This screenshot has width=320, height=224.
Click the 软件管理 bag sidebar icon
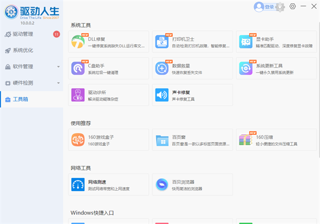[x=8, y=67]
